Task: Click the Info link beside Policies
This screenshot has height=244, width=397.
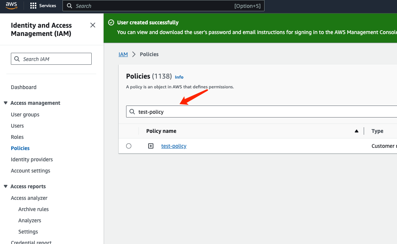Action: [x=179, y=77]
